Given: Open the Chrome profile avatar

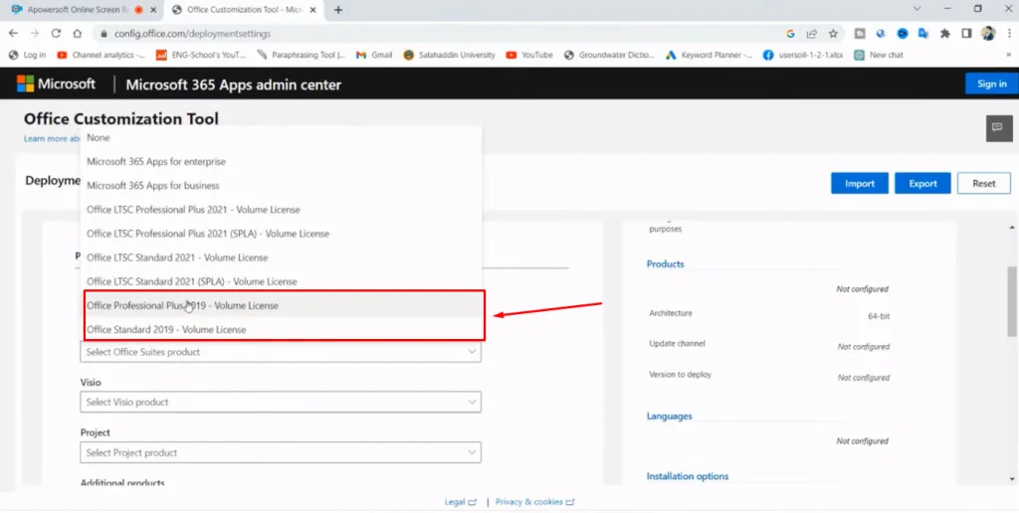Looking at the screenshot, I should 988,34.
